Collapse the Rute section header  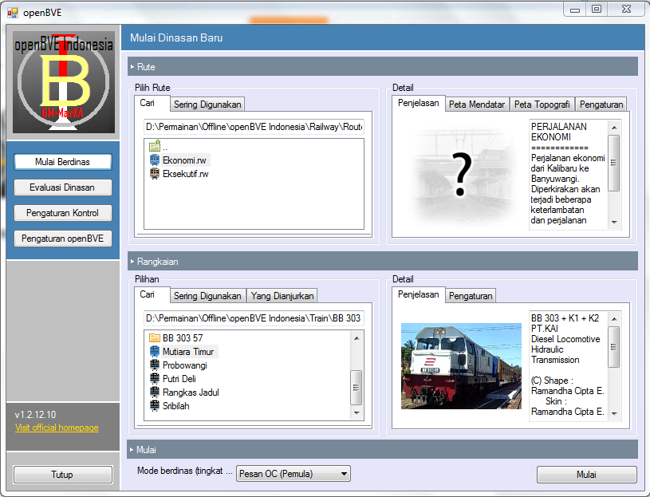click(383, 67)
